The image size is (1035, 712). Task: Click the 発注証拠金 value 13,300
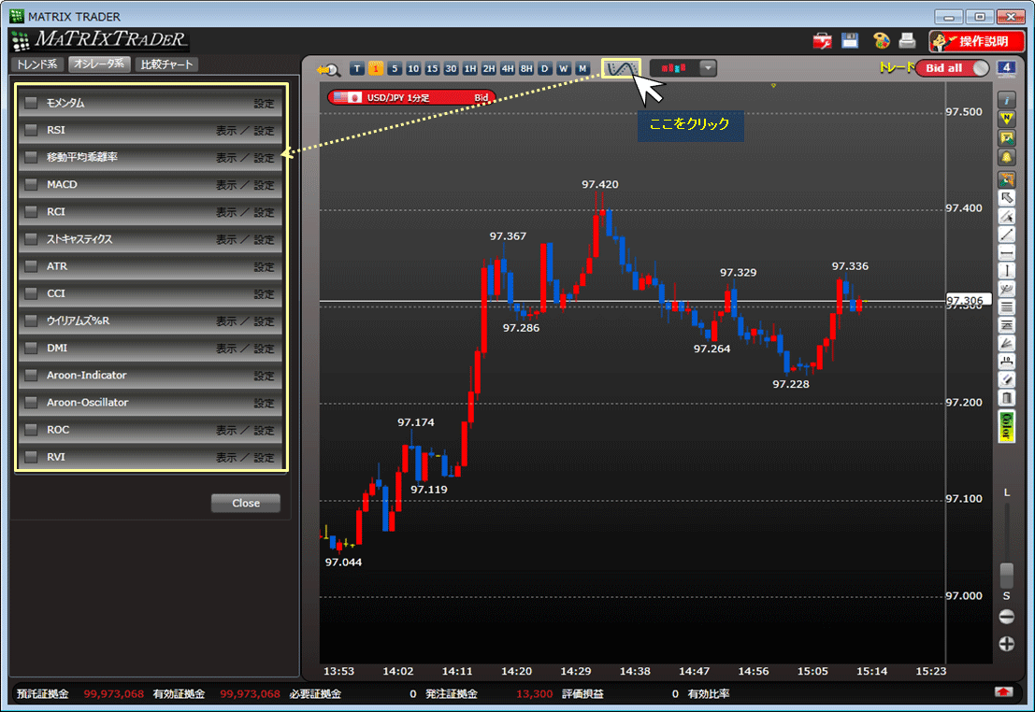(x=534, y=693)
